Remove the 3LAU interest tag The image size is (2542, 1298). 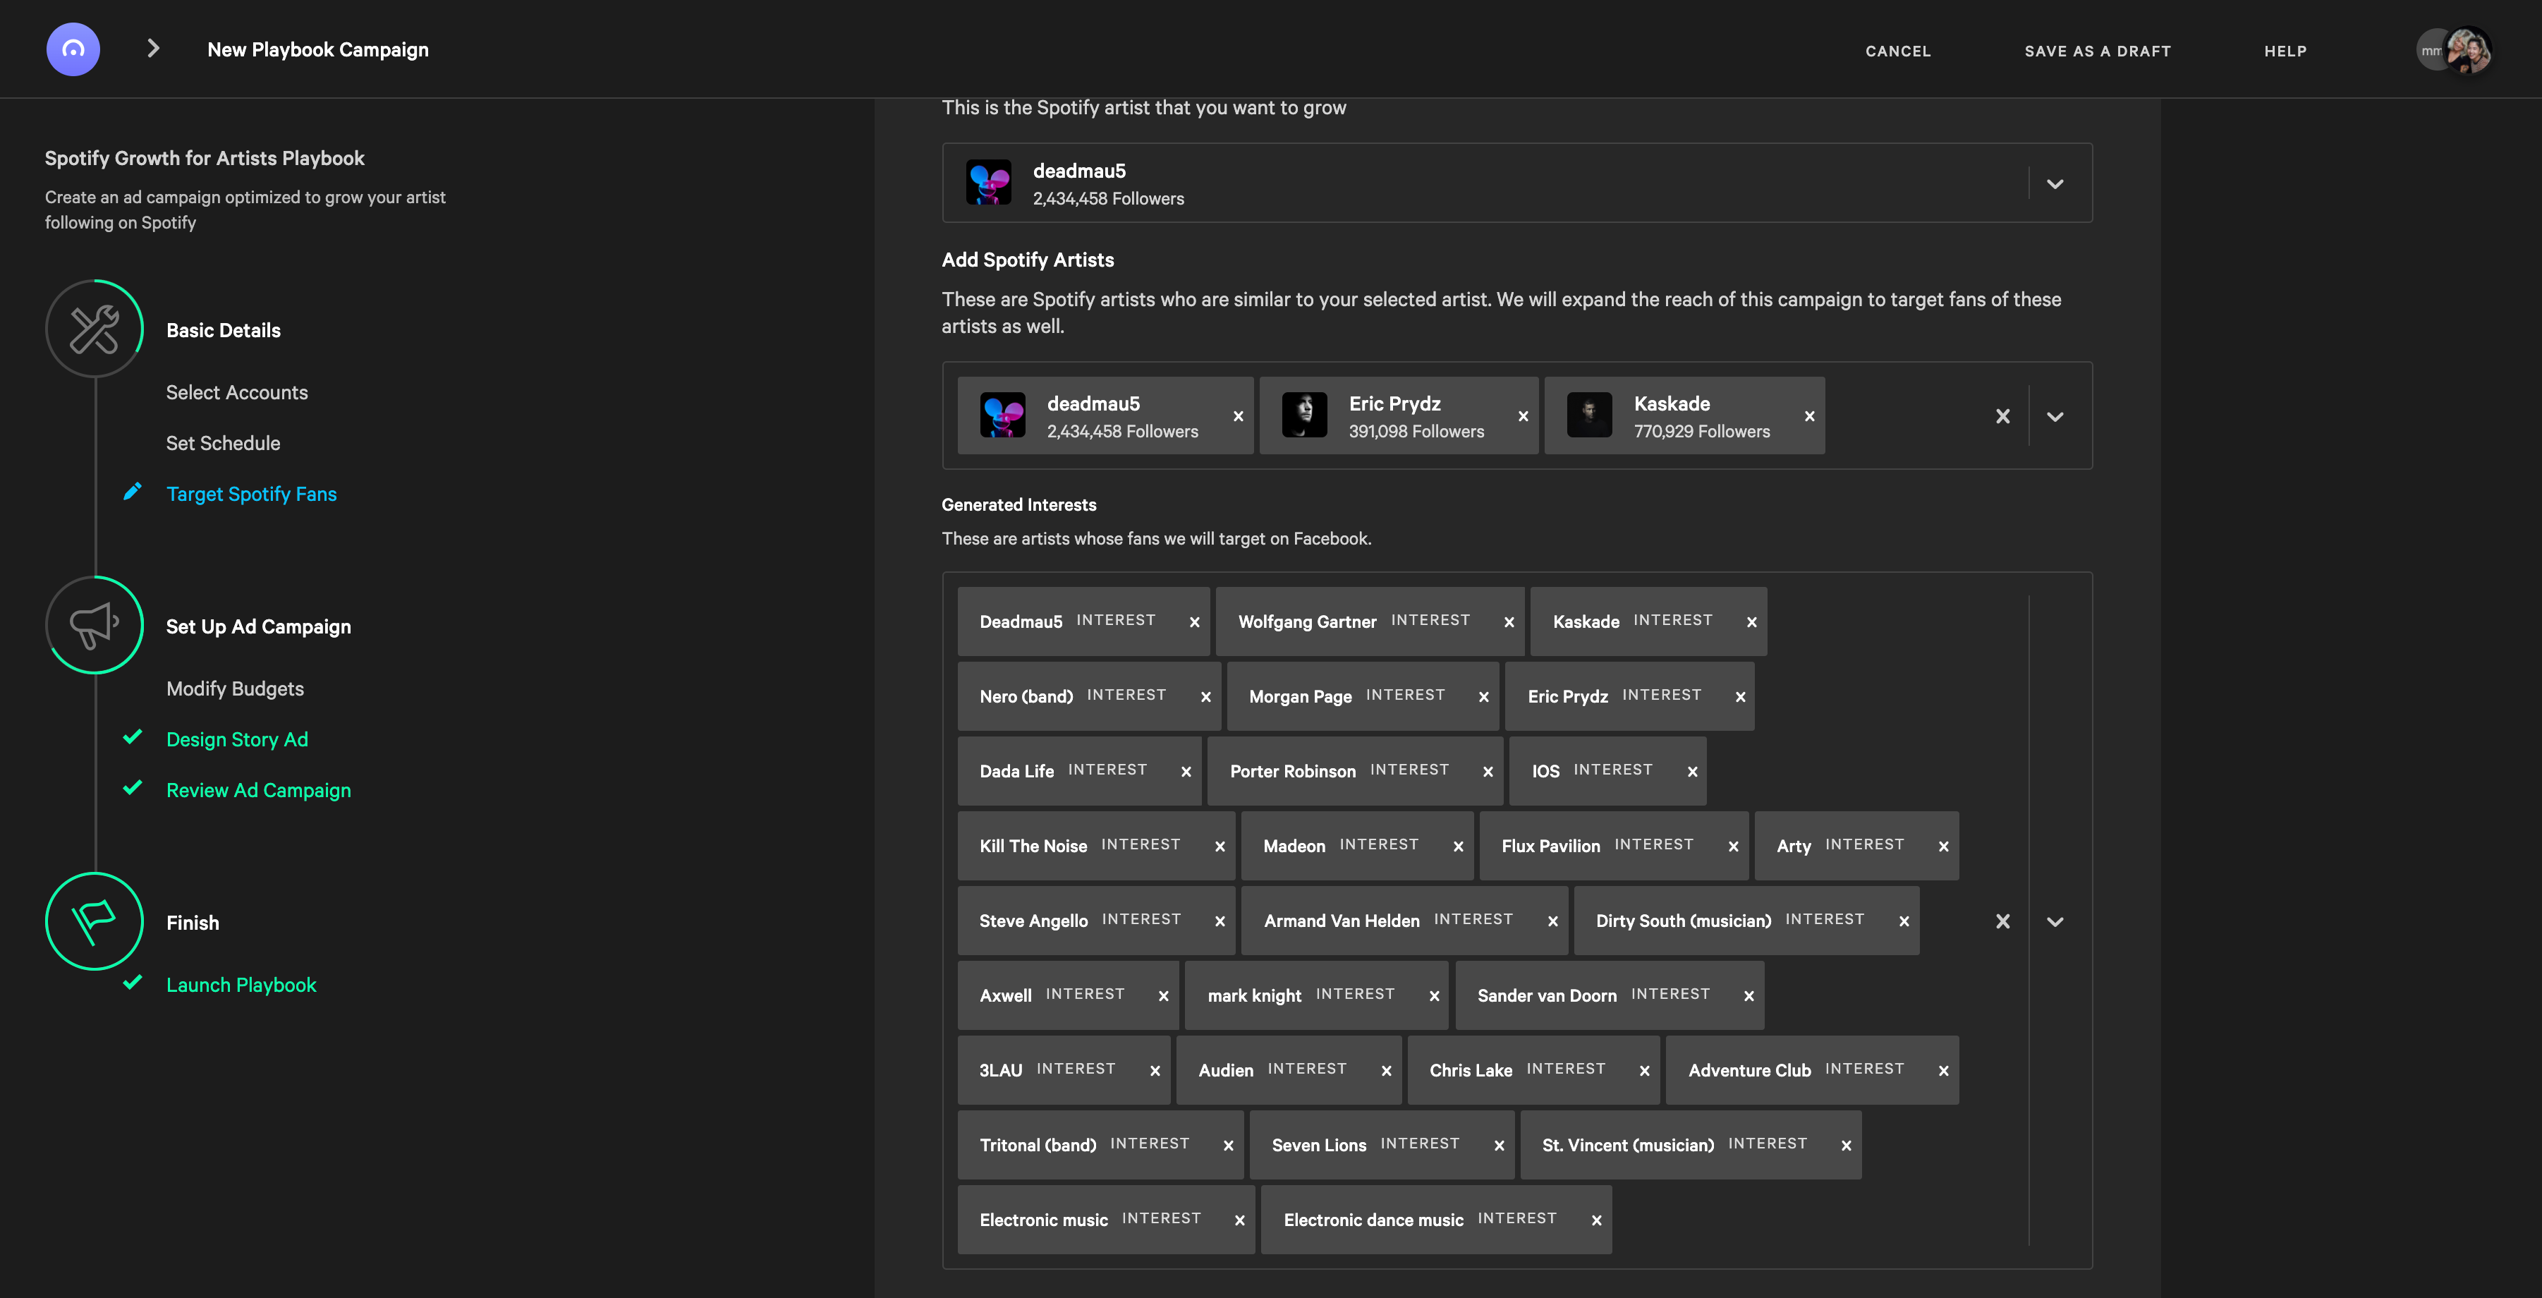click(x=1155, y=1071)
